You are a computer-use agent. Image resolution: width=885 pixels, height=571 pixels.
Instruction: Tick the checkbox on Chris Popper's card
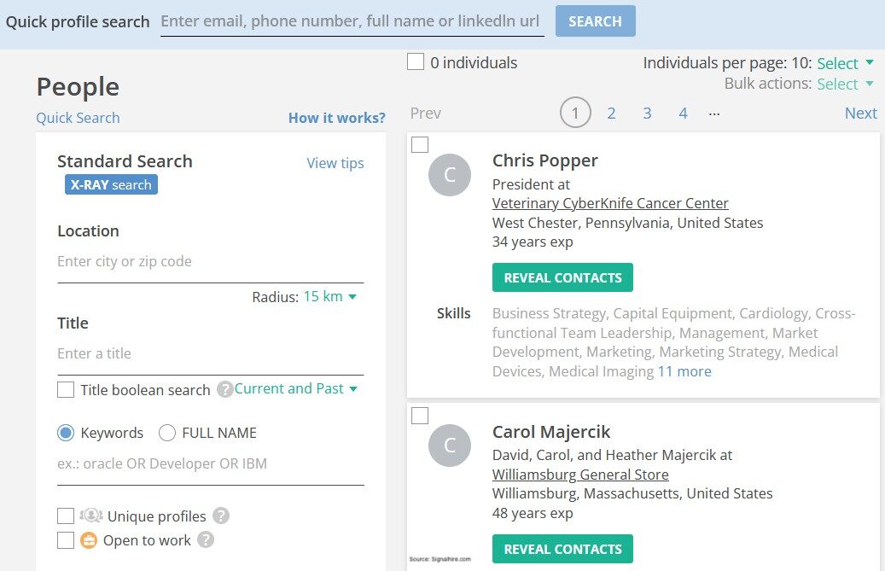pyautogui.click(x=420, y=144)
